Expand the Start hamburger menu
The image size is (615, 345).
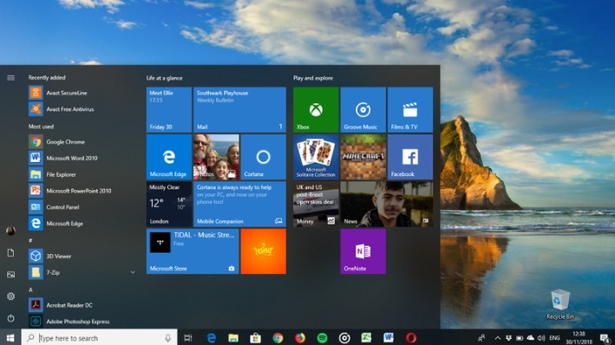[10, 78]
